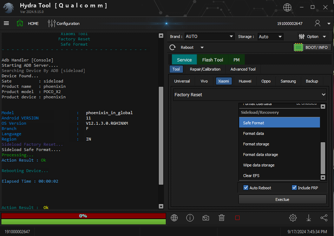Open the web browser globe icon in bottom toolbar
Screen dimensions: 334x236
pyautogui.click(x=174, y=218)
